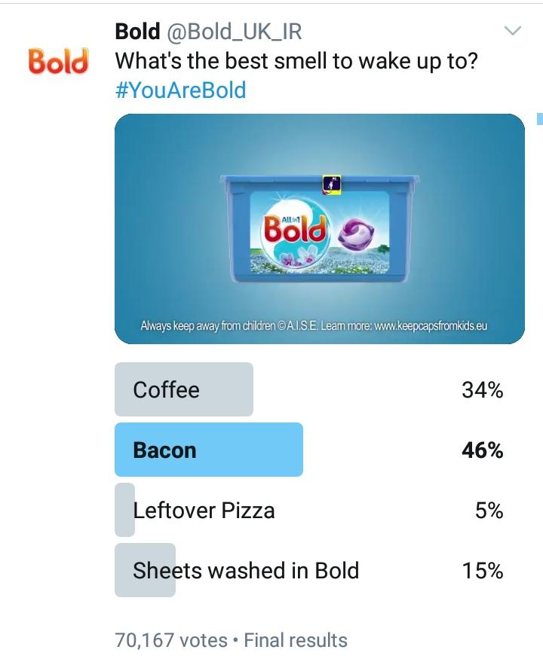Select the Bacon poll option
This screenshot has height=665, width=543.
[164, 450]
